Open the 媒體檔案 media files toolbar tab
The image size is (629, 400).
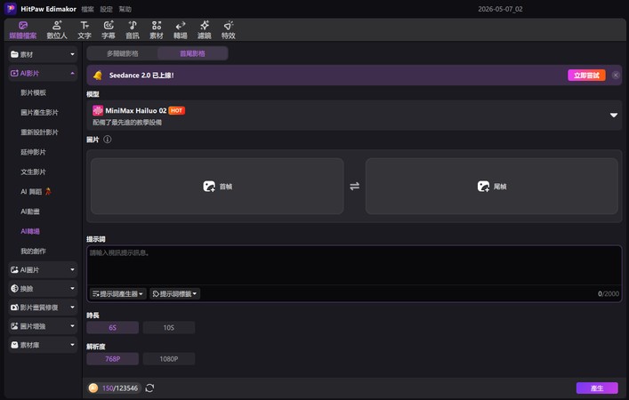tap(23, 30)
